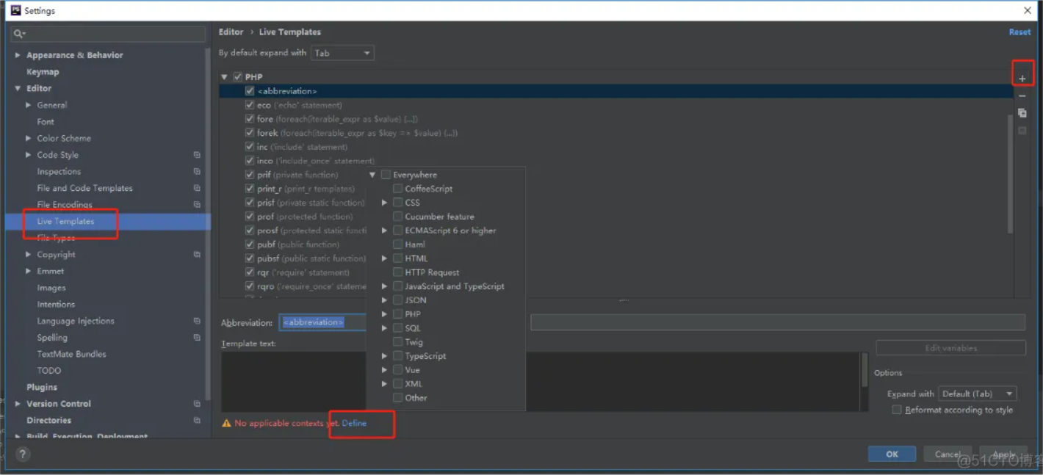Image resolution: width=1043 pixels, height=475 pixels.
Task: Click the settings search input field
Action: coord(109,34)
